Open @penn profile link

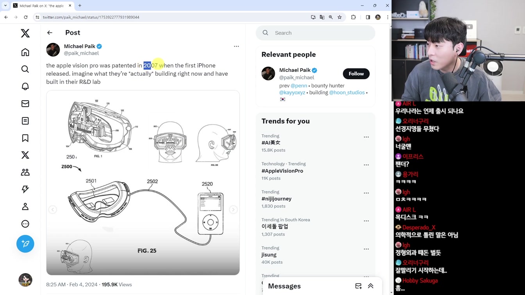click(299, 85)
